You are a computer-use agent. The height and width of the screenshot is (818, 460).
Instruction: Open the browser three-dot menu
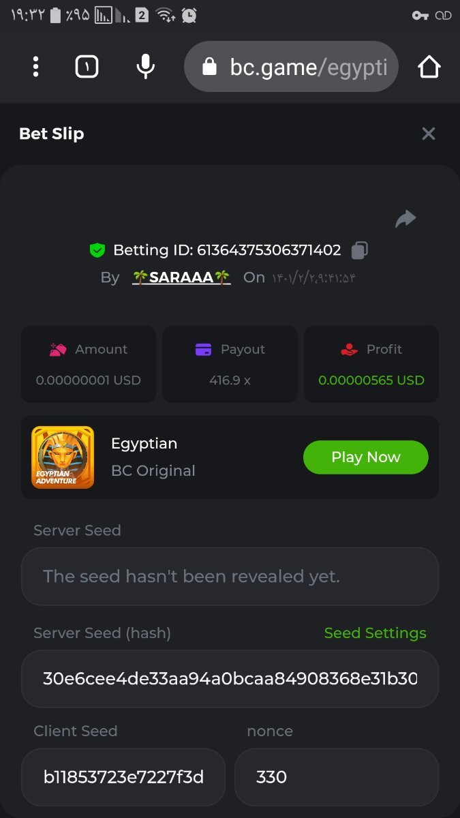point(35,67)
